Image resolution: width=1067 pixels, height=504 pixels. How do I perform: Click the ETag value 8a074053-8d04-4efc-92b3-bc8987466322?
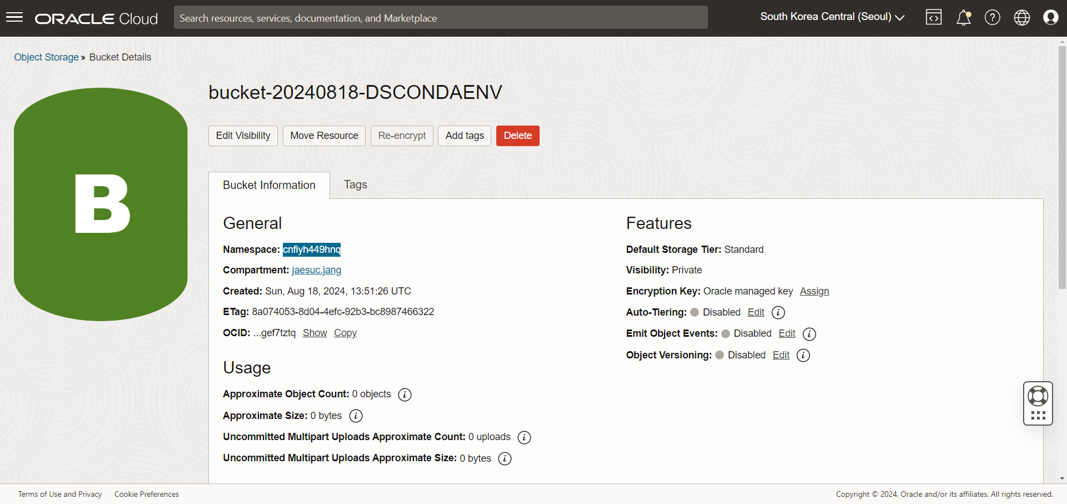point(343,312)
